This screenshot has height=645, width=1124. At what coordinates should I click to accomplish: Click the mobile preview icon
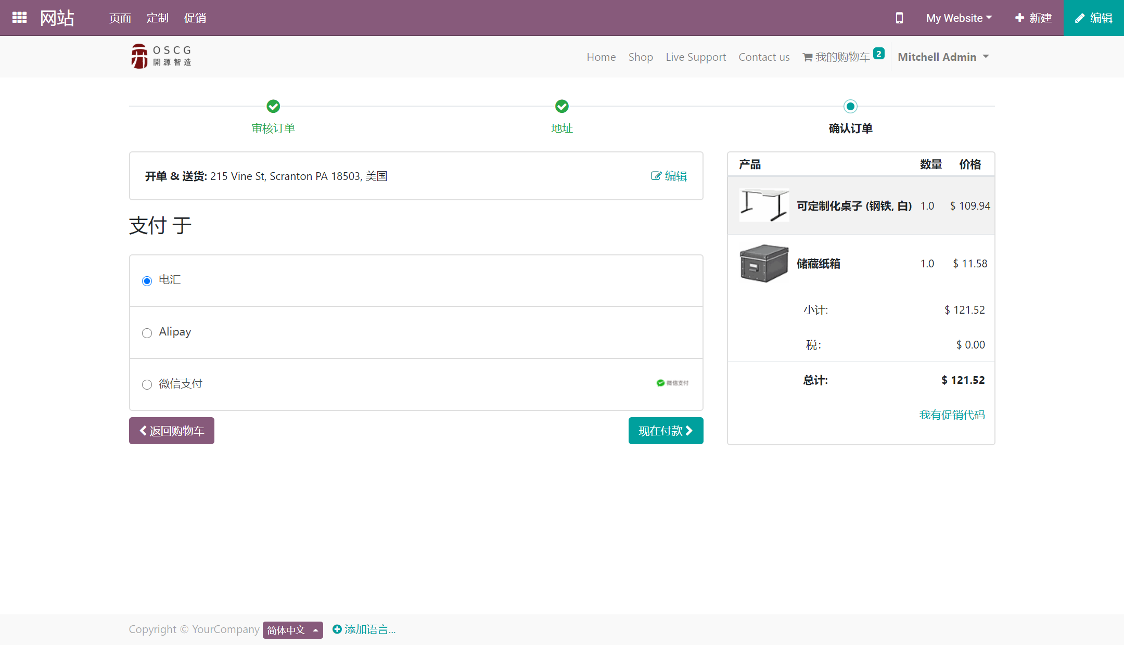pyautogui.click(x=899, y=17)
